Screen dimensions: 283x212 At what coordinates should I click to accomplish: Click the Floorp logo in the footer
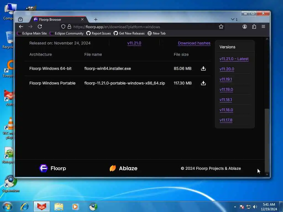(x=53, y=168)
